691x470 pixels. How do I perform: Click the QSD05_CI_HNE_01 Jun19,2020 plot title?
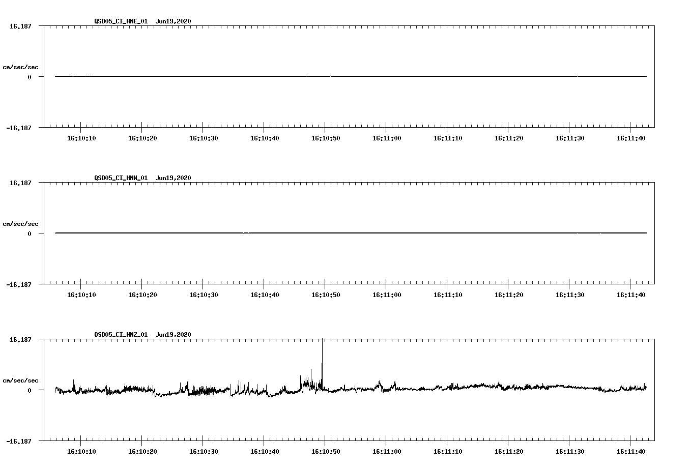pyautogui.click(x=142, y=21)
